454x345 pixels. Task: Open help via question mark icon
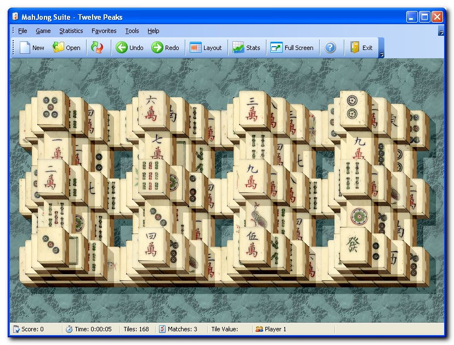(330, 48)
